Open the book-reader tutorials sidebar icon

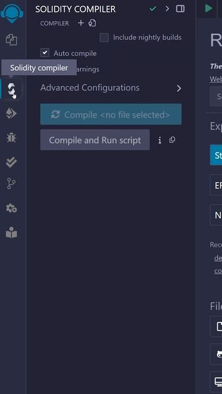coord(12,233)
